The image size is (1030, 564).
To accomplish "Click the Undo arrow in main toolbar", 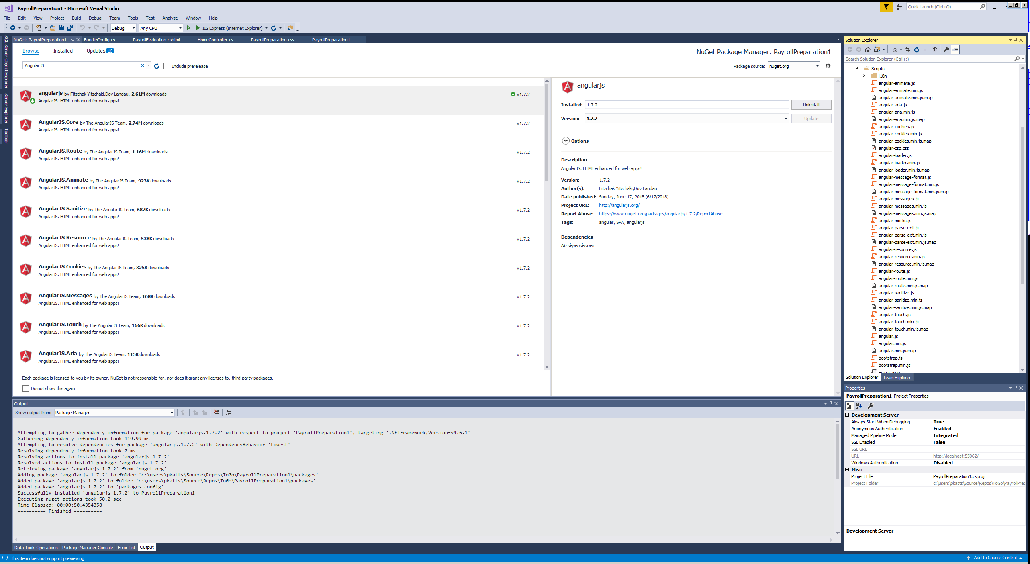I will click(82, 28).
